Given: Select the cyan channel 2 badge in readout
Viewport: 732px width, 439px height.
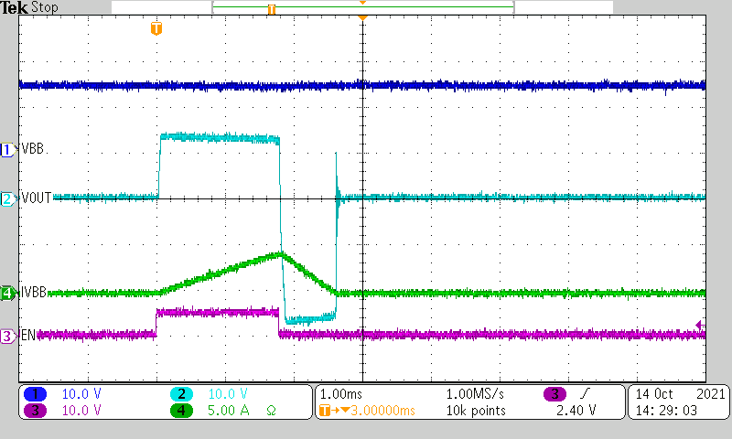Looking at the screenshot, I should click(181, 394).
